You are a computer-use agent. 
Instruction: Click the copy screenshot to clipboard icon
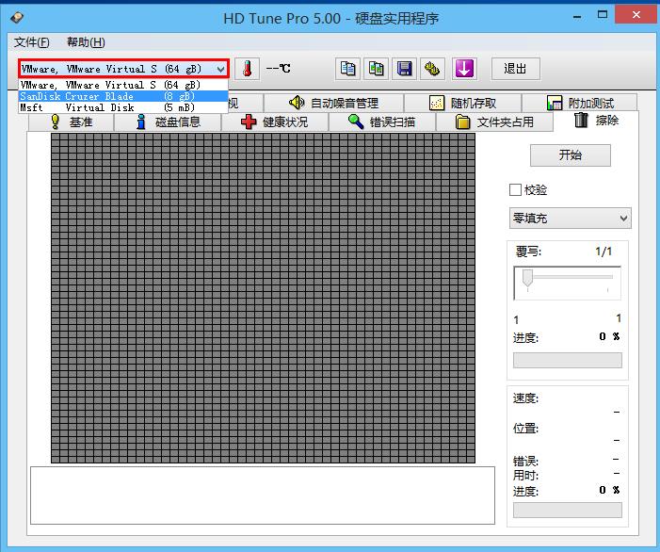pos(376,69)
